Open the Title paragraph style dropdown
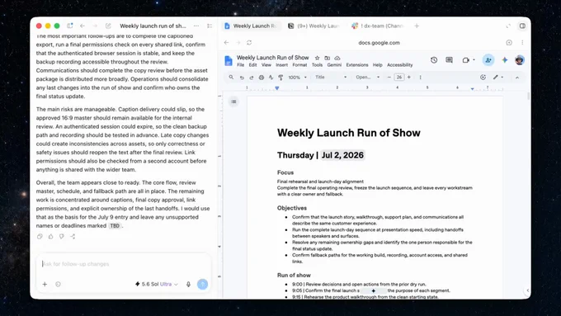The image size is (561, 316). (331, 78)
